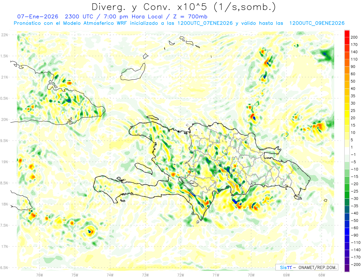Select the '-35' colorbar value
The height and width of the screenshot is (279, 361).
354,206
